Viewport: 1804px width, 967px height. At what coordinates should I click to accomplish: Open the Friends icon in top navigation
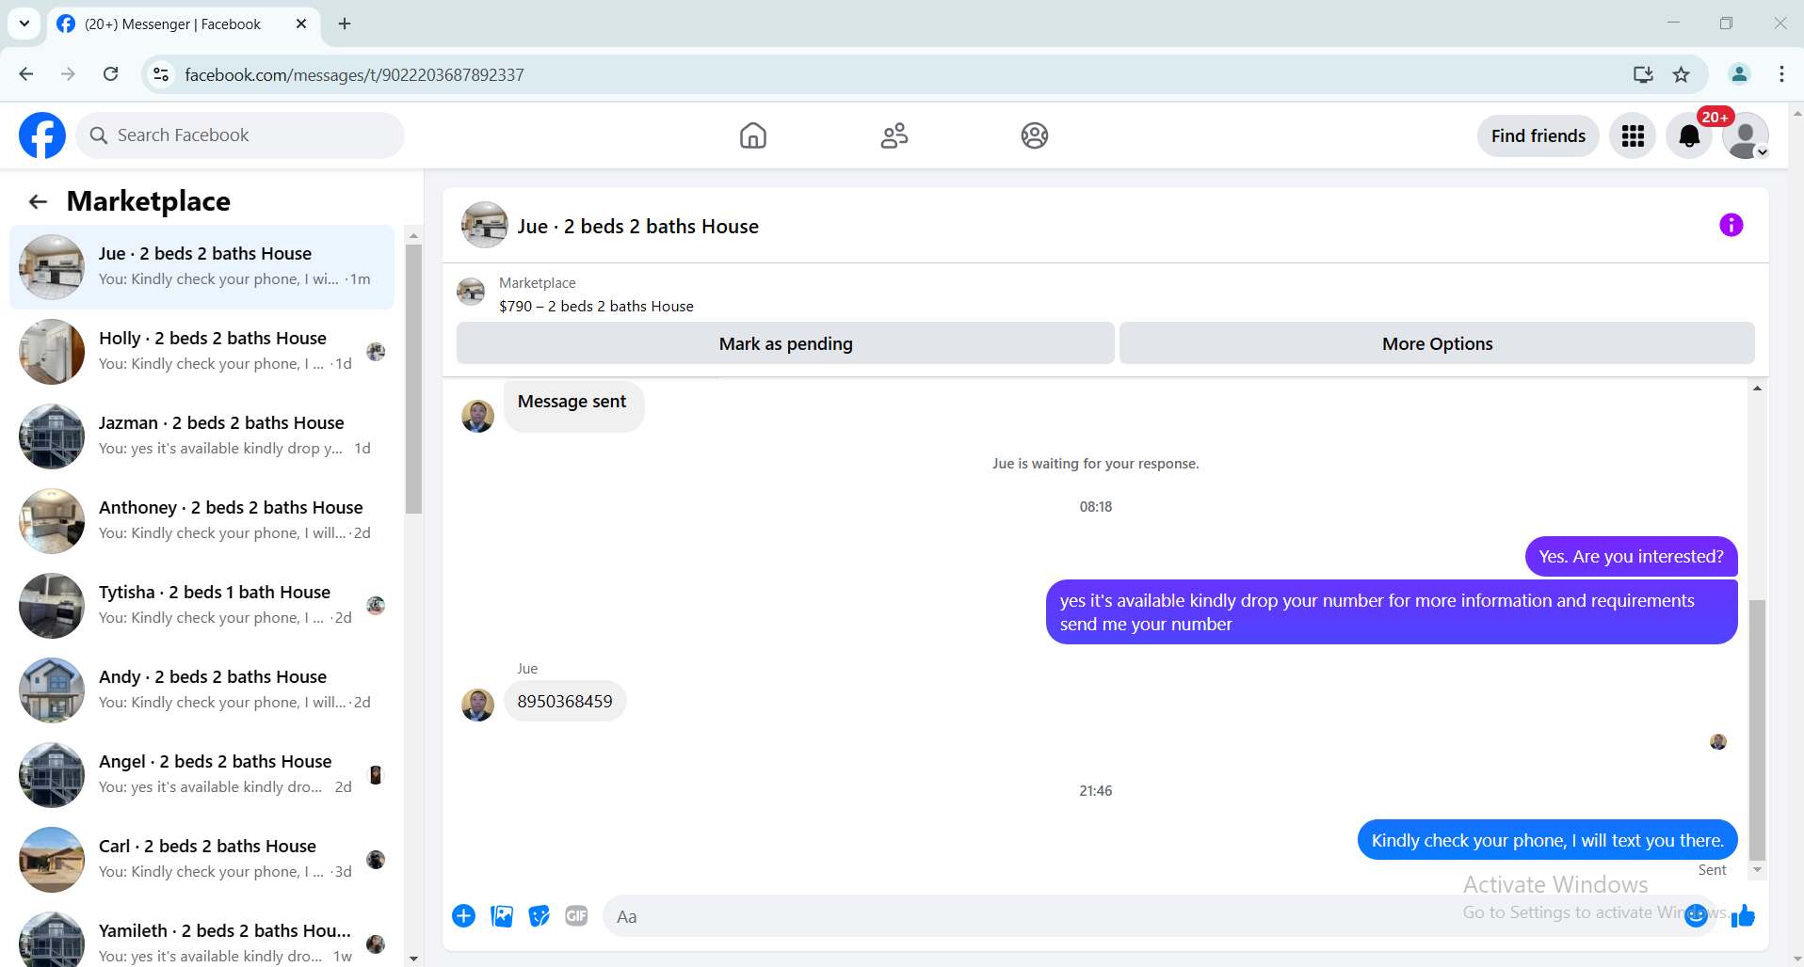point(894,135)
